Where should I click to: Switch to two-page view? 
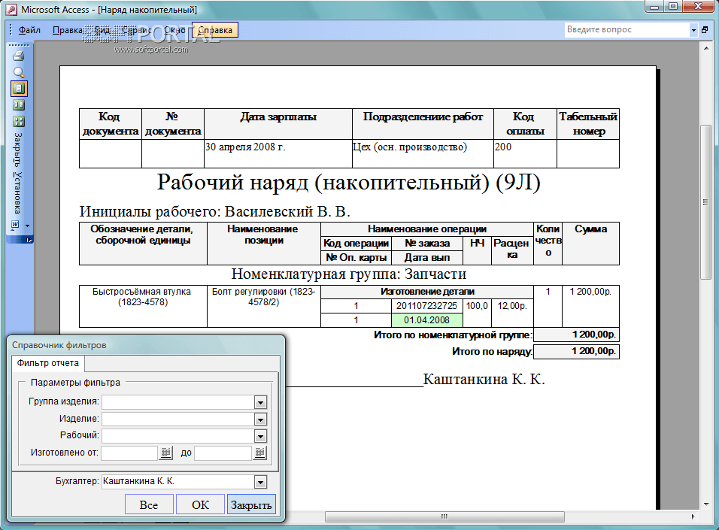click(x=19, y=105)
